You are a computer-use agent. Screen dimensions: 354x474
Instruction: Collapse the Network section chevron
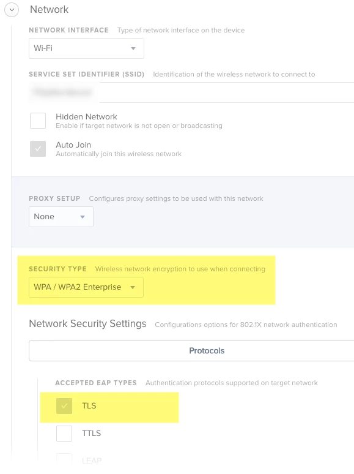[x=12, y=10]
